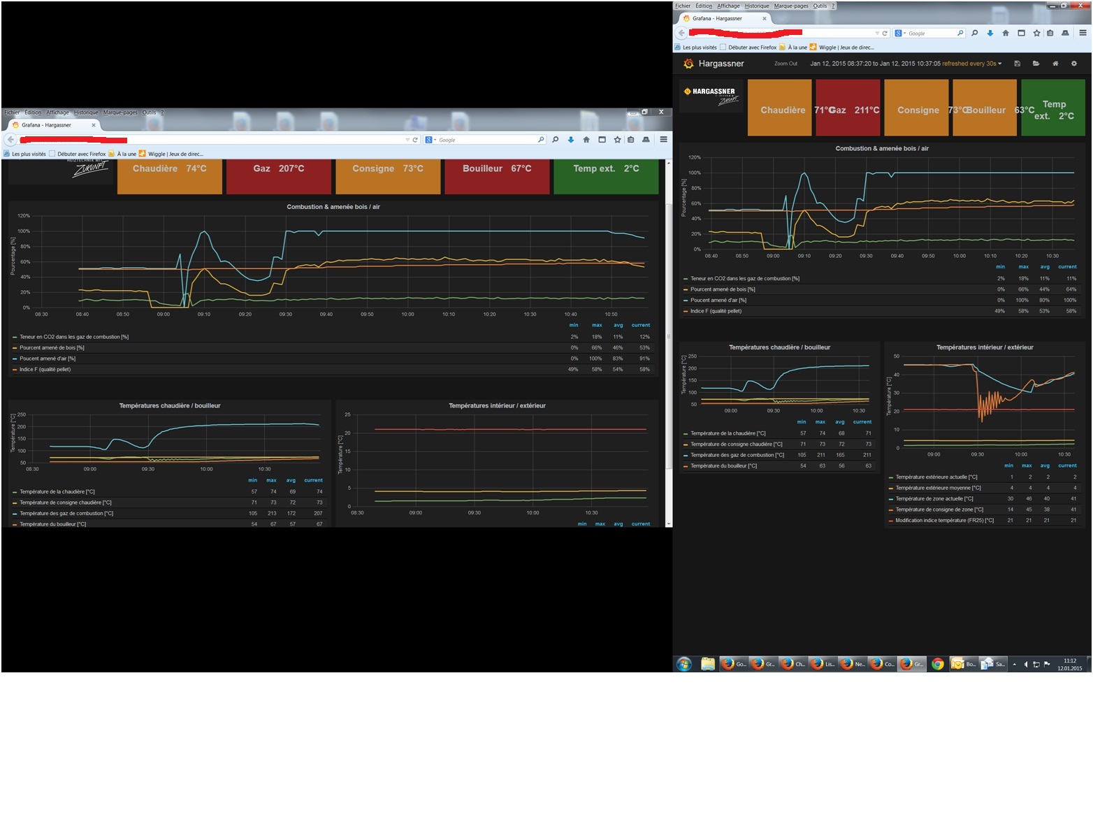Screen dimensions: 1093x838
Task: Click the Windows Start button
Action: [x=684, y=664]
